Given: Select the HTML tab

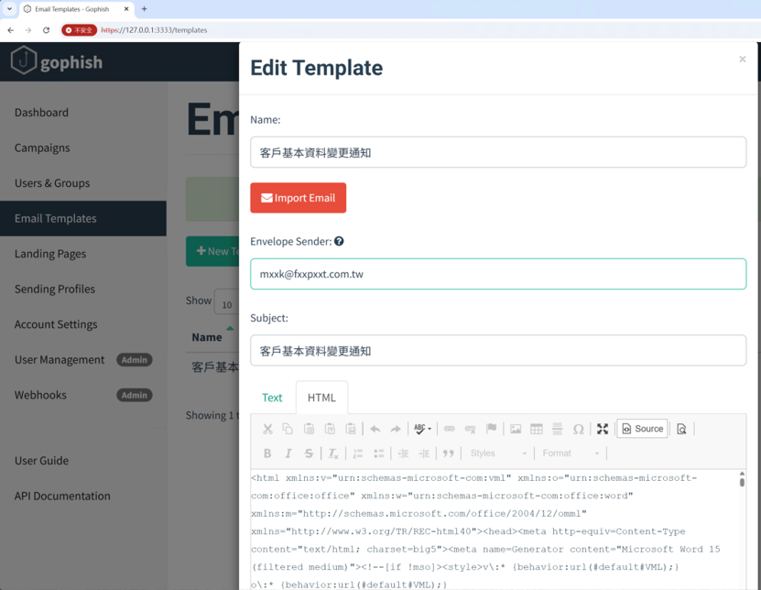Looking at the screenshot, I should [x=321, y=398].
